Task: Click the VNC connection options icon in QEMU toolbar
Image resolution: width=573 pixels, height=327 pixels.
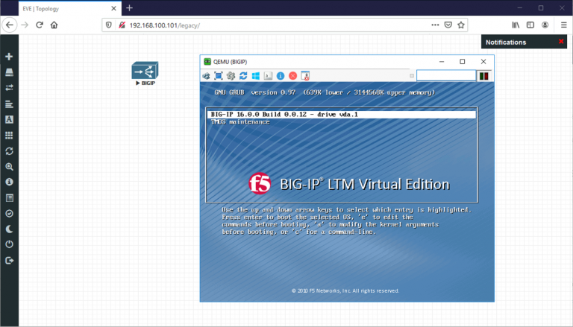Action: click(206, 75)
